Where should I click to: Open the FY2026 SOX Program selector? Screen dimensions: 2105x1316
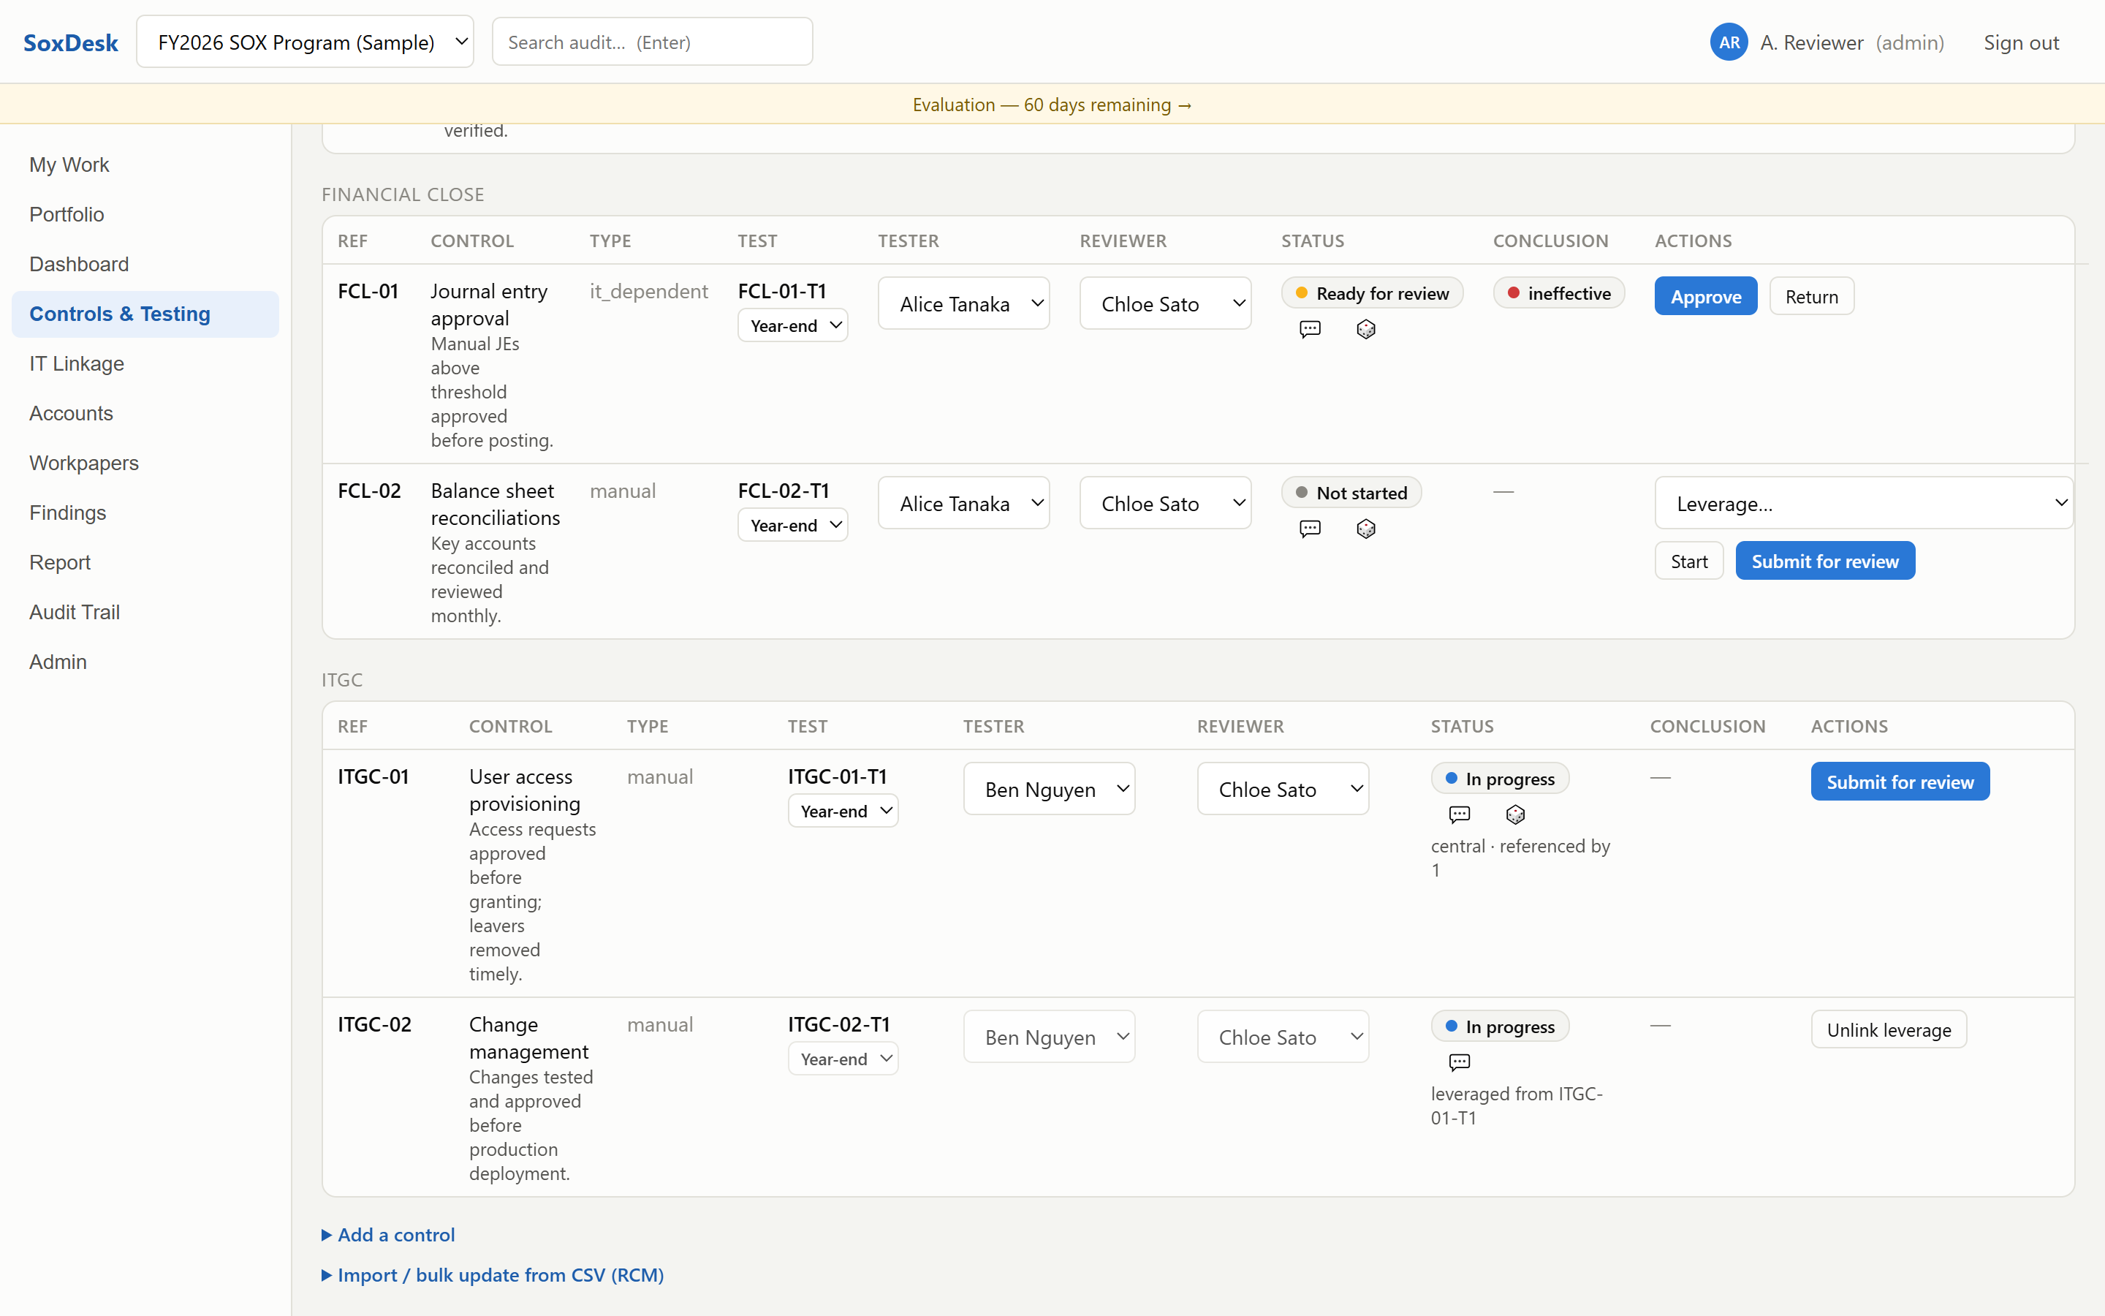306,42
